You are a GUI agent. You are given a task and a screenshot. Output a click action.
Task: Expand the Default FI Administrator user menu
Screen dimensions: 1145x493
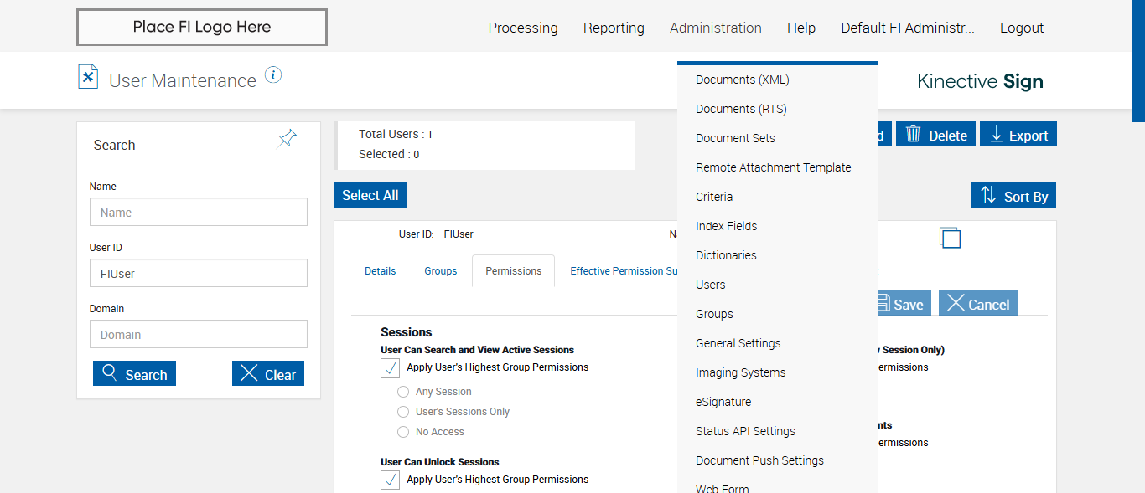[907, 28]
